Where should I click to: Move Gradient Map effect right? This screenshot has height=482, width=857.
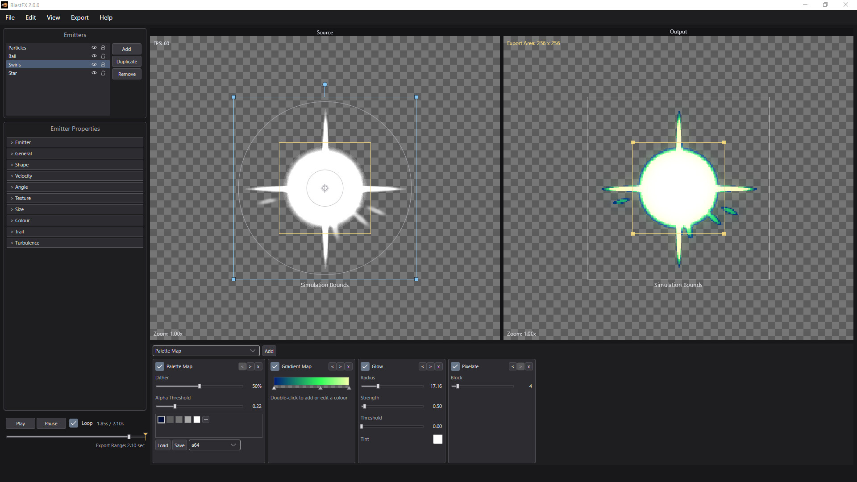tap(341, 366)
